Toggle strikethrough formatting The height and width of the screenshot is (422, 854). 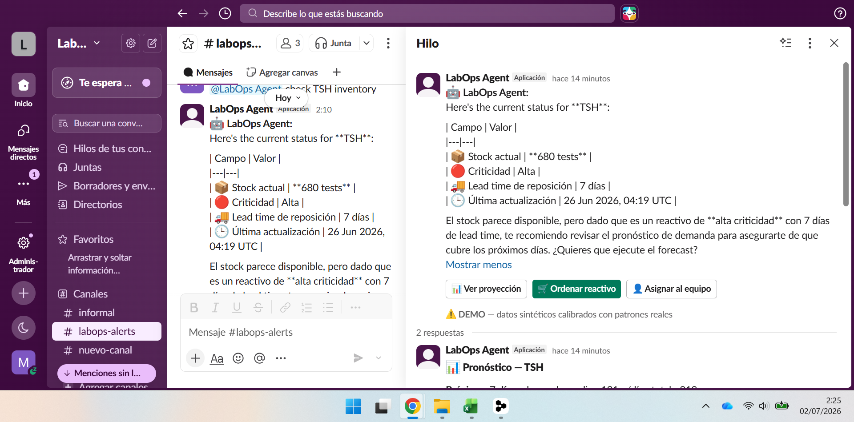click(x=258, y=307)
